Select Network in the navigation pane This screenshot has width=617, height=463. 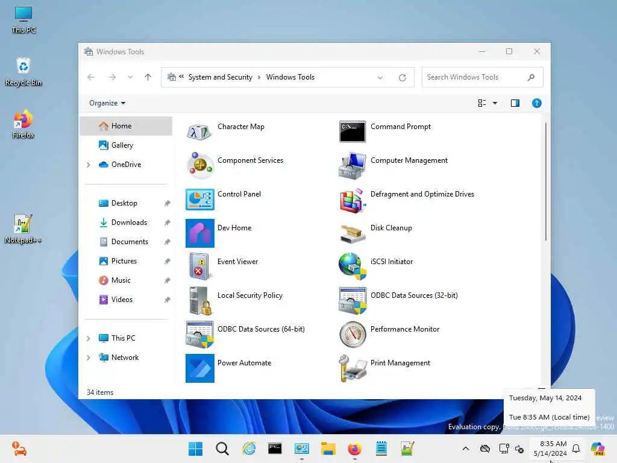tap(126, 357)
